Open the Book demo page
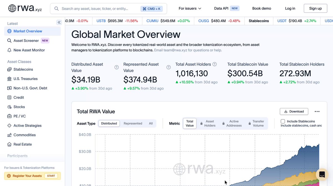 tap(262, 9)
